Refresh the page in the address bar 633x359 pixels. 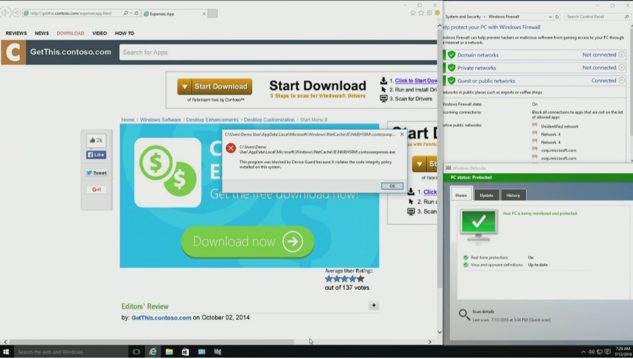pyautogui.click(x=137, y=13)
